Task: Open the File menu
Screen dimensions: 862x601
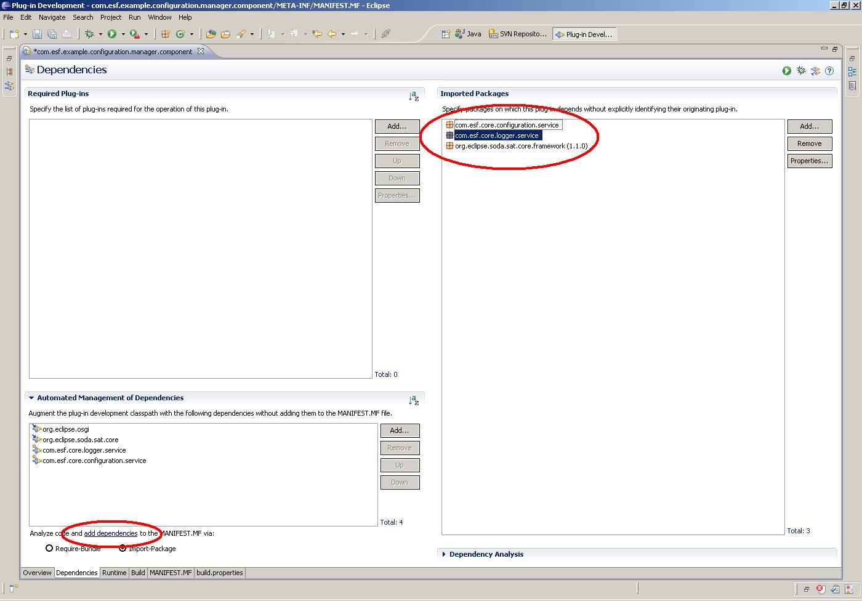Action: tap(8, 17)
